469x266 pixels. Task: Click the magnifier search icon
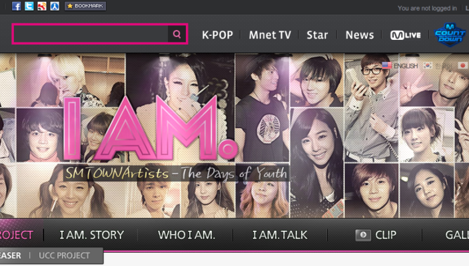[x=177, y=34]
